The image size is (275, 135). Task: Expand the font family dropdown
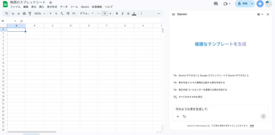(87, 13)
